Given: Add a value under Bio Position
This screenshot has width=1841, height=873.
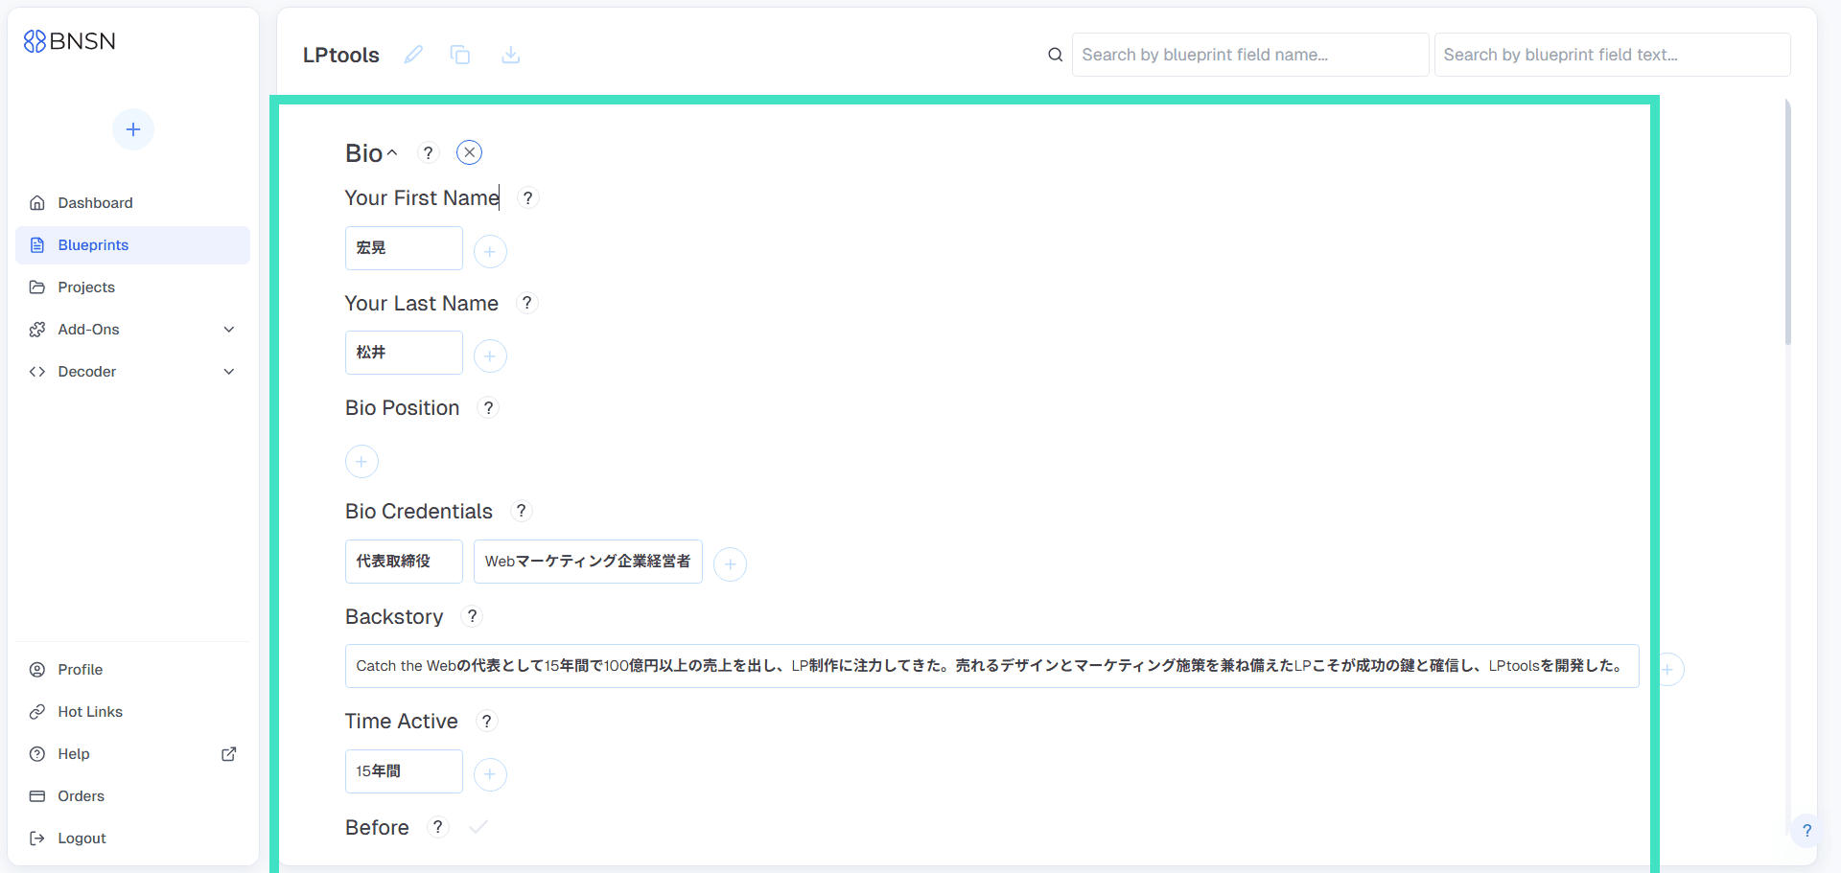Looking at the screenshot, I should pyautogui.click(x=361, y=461).
